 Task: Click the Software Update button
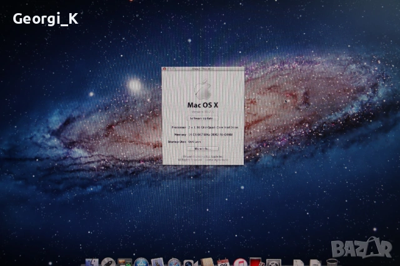[202, 119]
